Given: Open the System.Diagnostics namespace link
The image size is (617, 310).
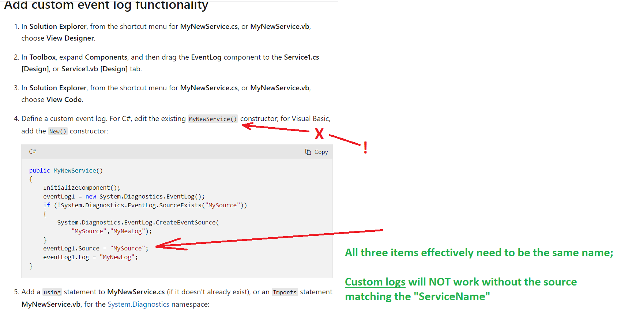Looking at the screenshot, I should (139, 304).
